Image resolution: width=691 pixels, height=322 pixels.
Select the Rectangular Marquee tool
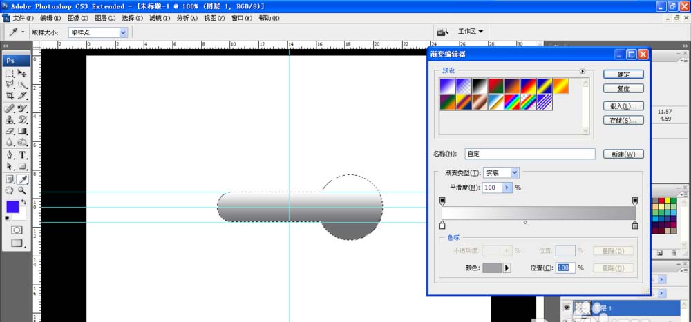10,73
